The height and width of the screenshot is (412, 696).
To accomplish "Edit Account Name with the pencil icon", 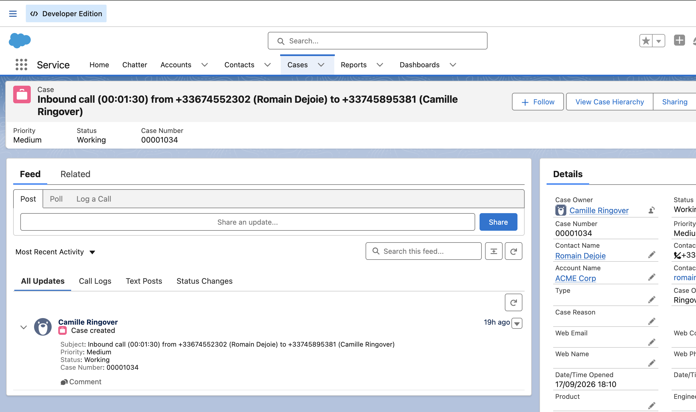I will (x=652, y=277).
